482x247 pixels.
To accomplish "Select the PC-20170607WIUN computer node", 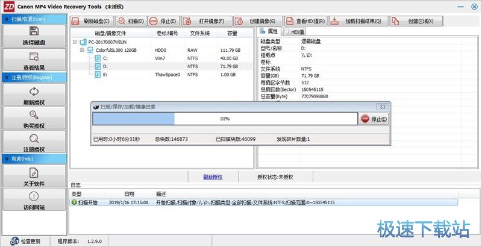I will [108, 42].
